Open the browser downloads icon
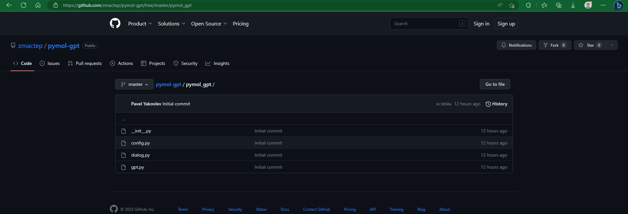Screen dimensions: 628x214 click(x=573, y=5)
